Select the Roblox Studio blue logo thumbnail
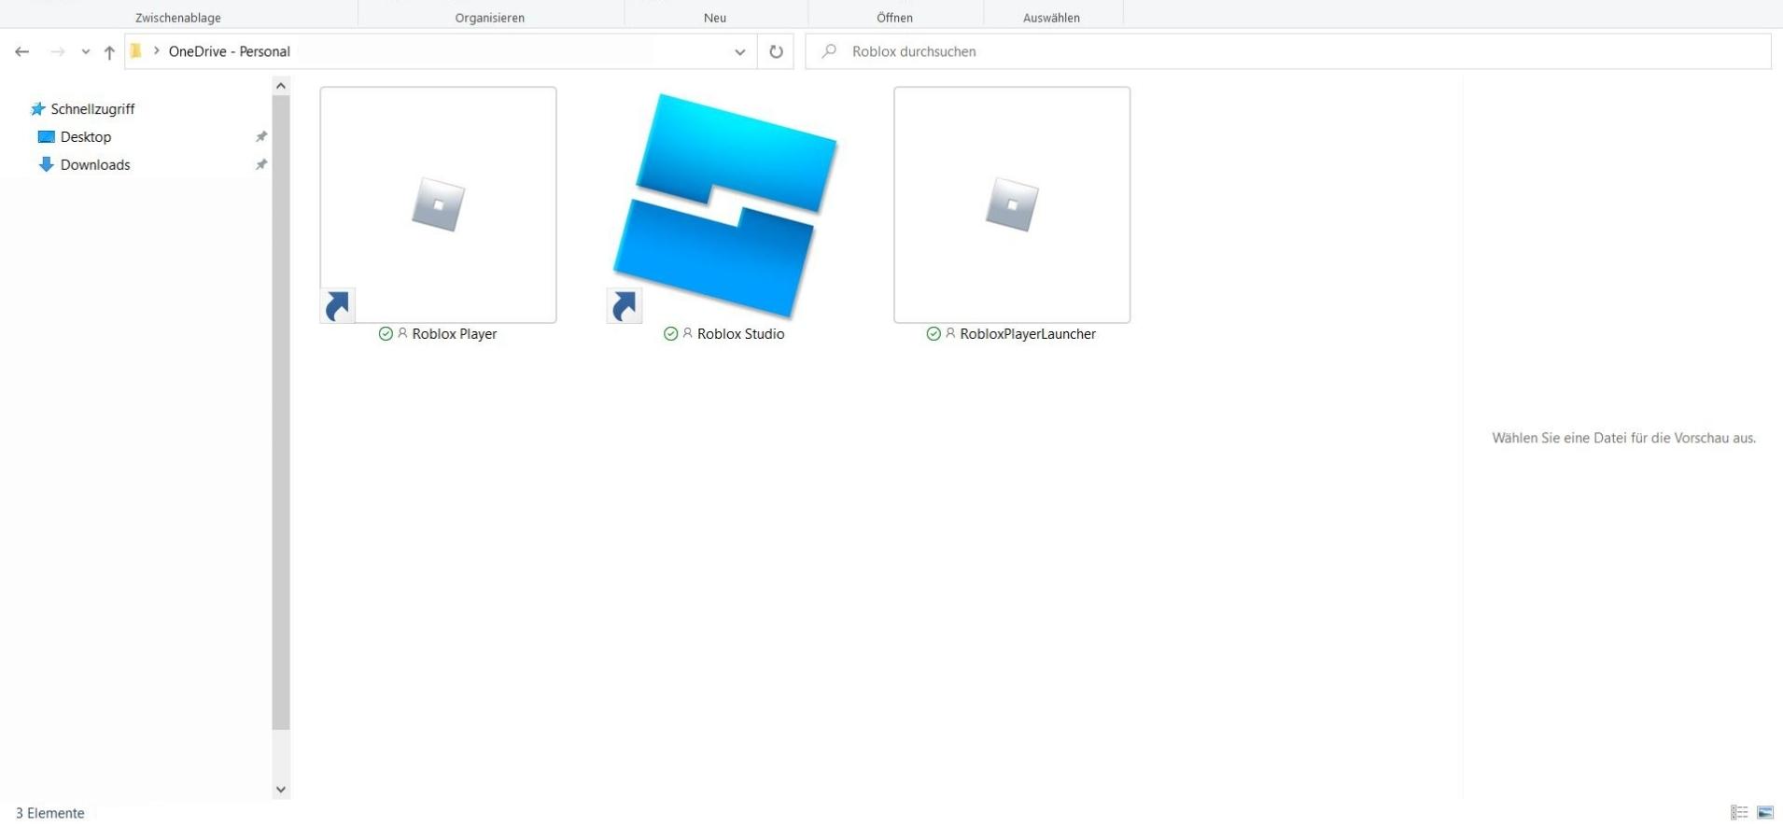Viewport: 1783px width, 826px height. 725,205
